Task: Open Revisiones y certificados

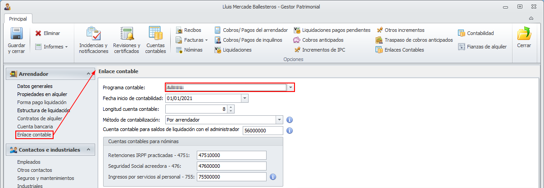Action: [x=126, y=34]
